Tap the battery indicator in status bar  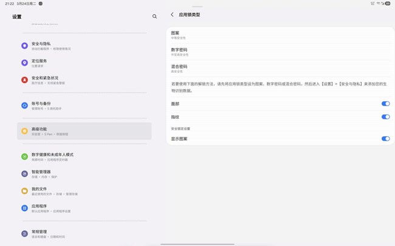pyautogui.click(x=388, y=4)
